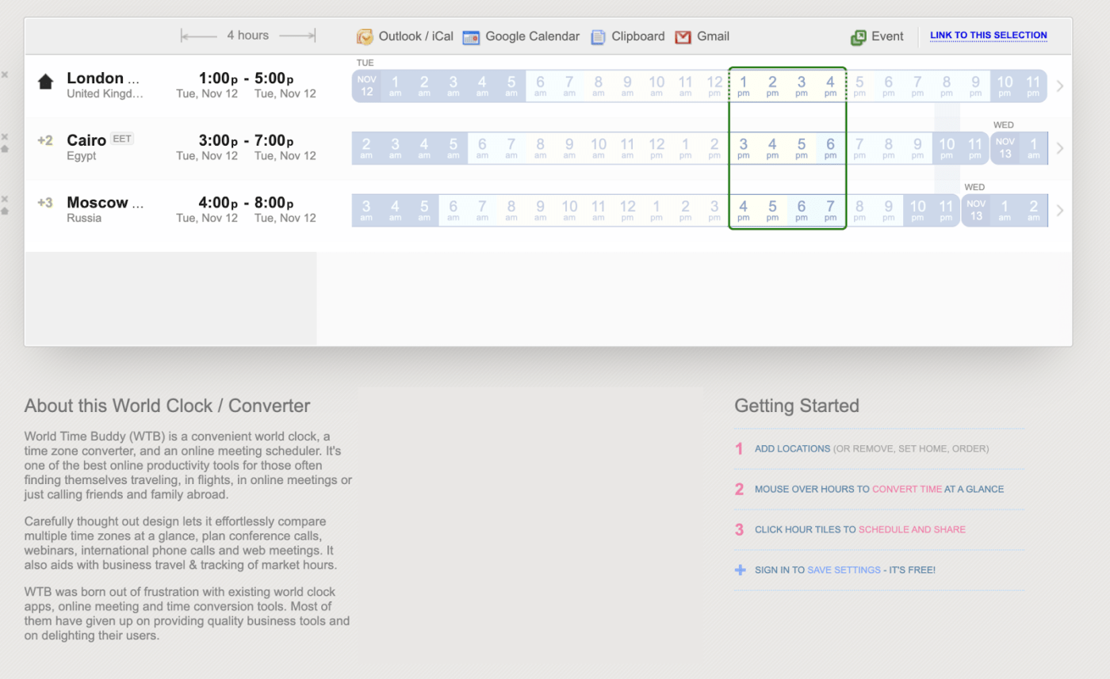The width and height of the screenshot is (1110, 679).
Task: Open the CONVERT TIME link
Action: click(x=907, y=489)
